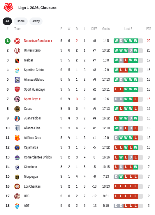Click the Comerciantes Unidos team name

38,157
